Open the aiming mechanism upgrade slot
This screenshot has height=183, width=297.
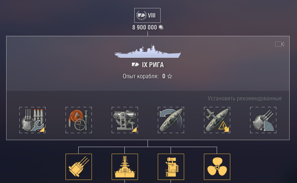pos(125,120)
